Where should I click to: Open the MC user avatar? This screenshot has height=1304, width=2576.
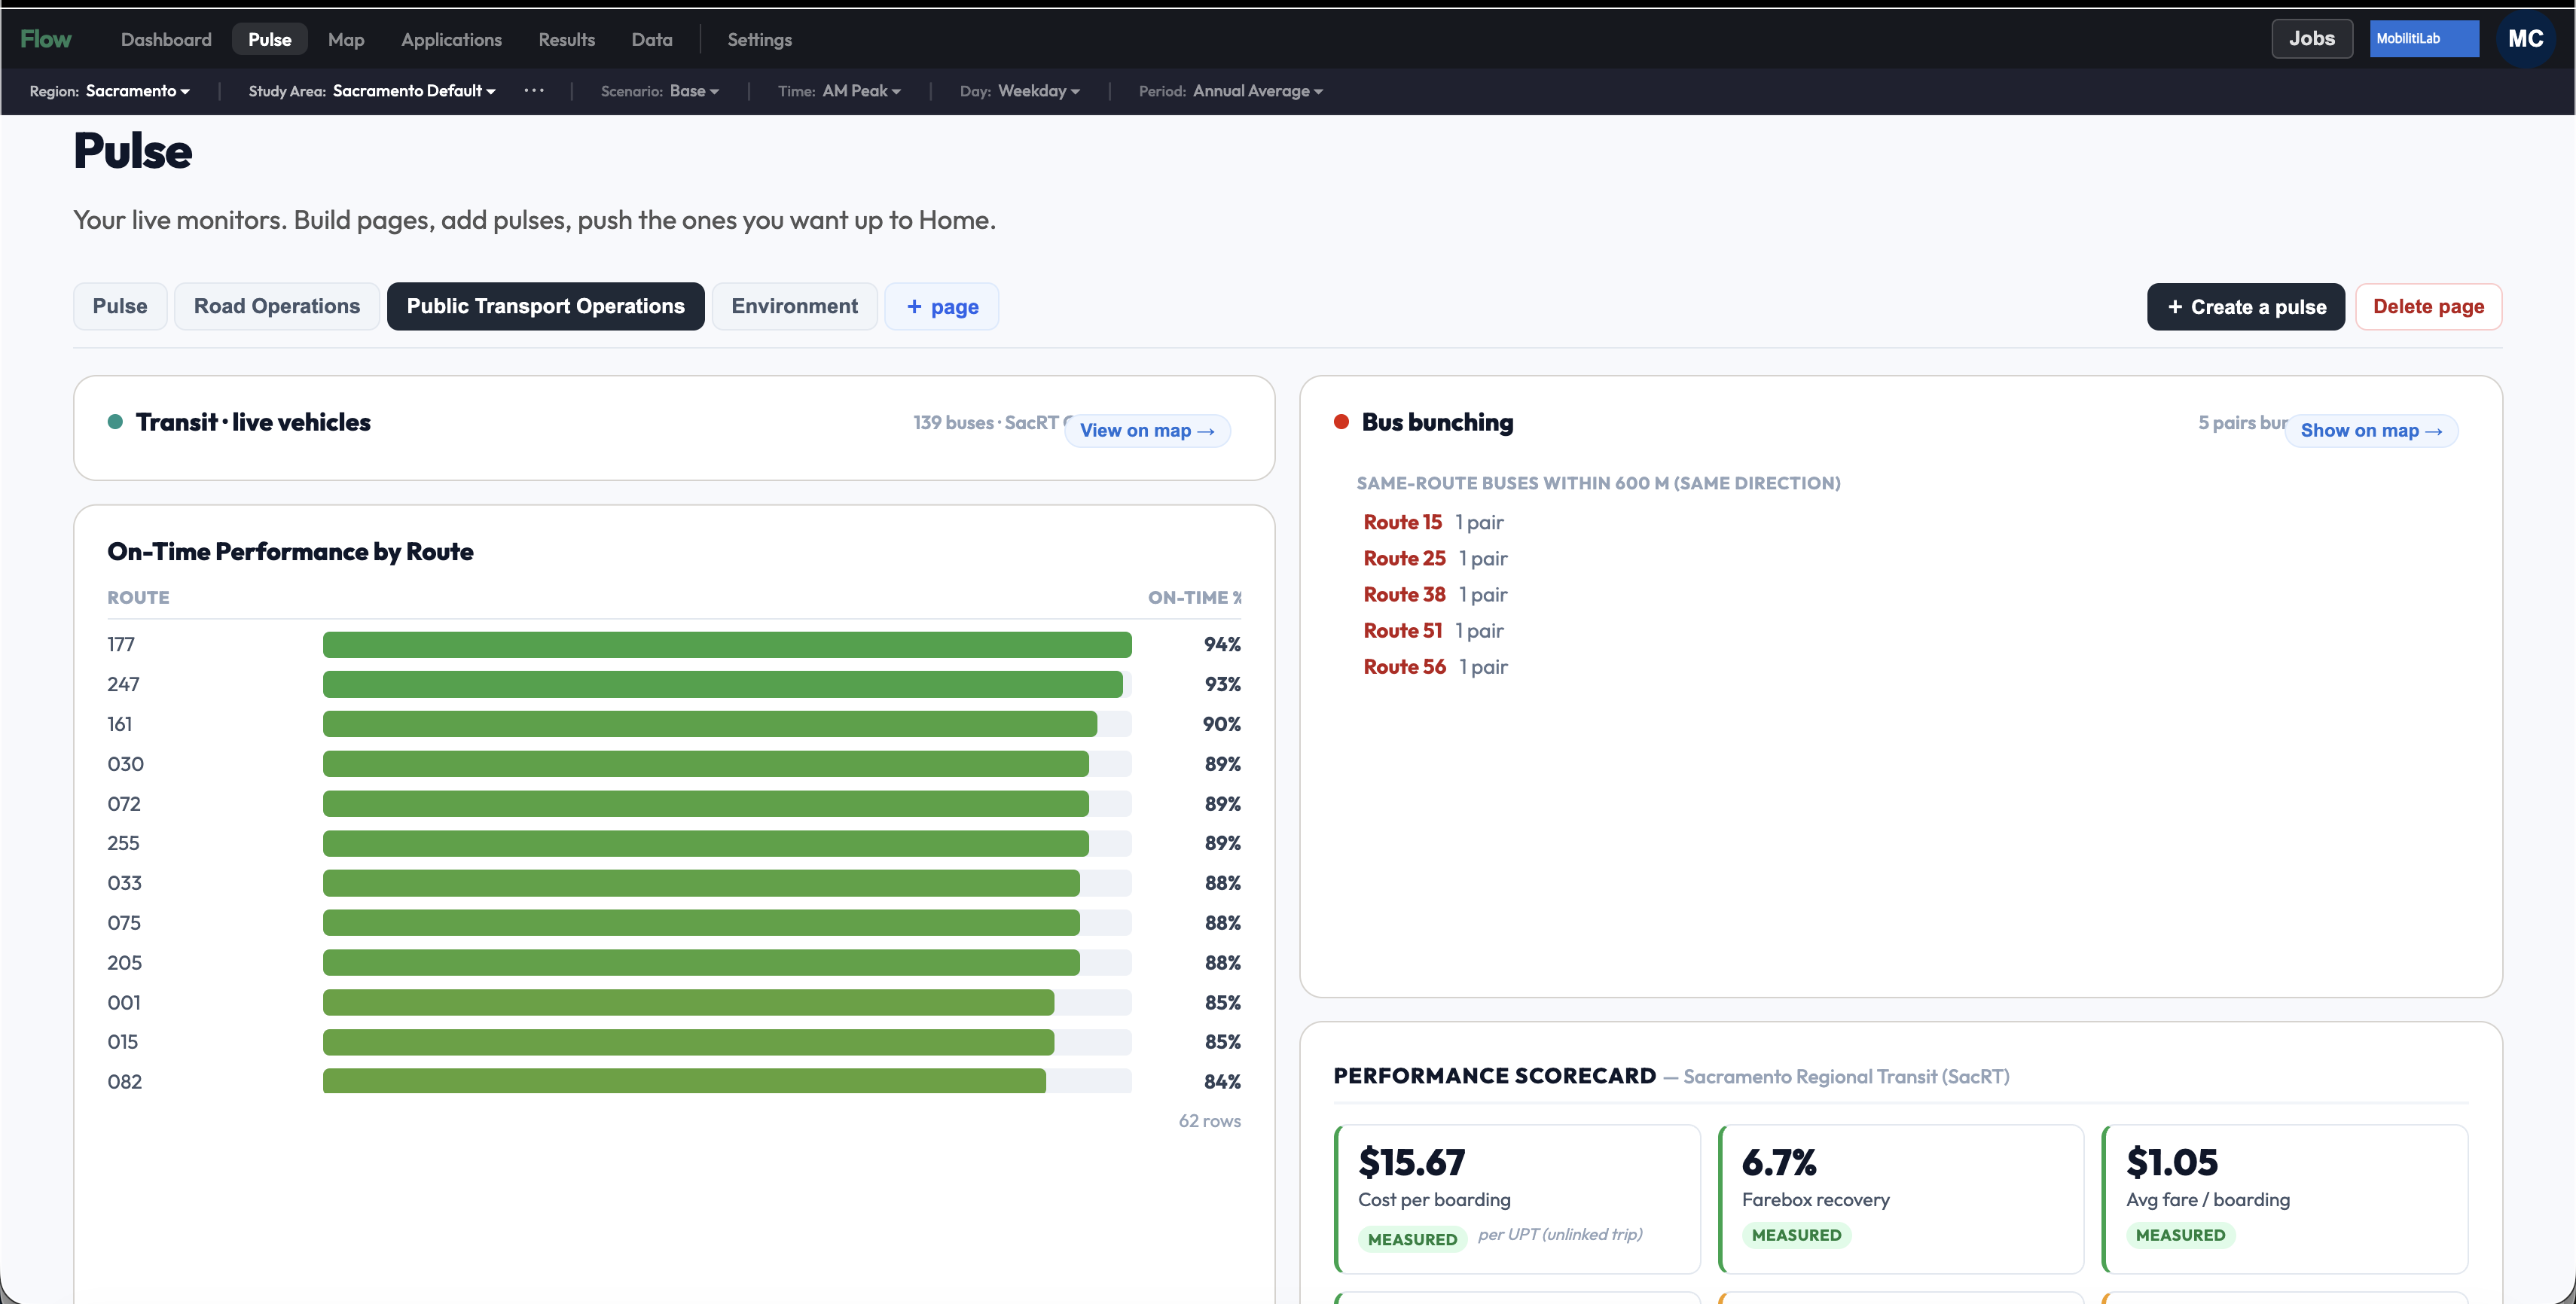tap(2525, 39)
